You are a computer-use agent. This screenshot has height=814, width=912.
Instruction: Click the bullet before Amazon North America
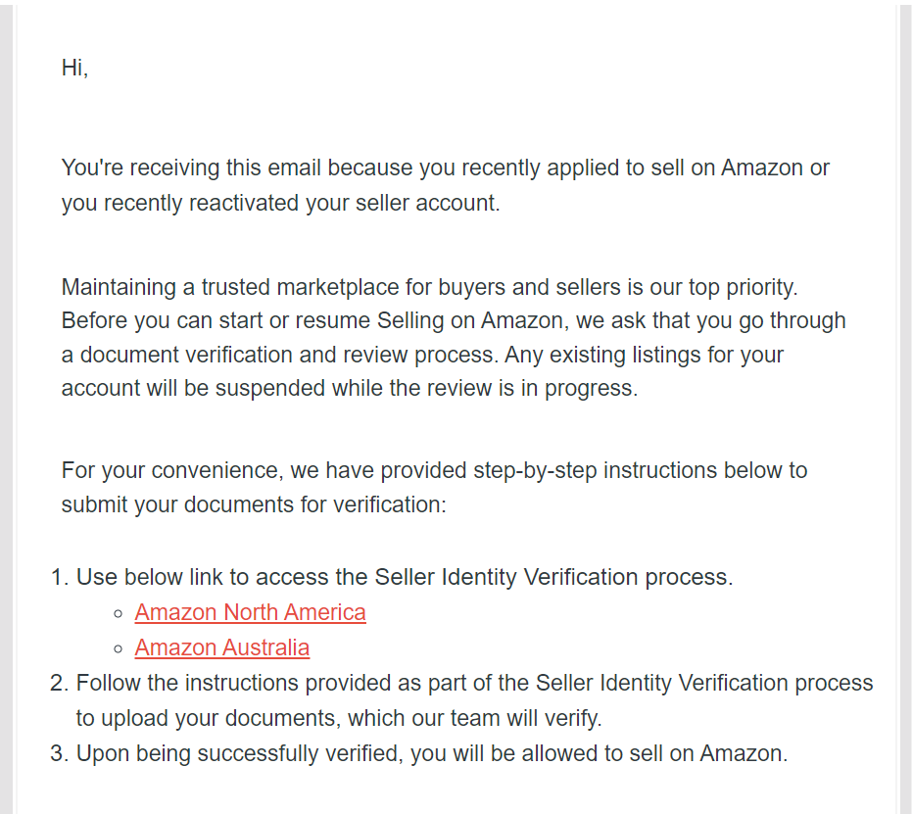119,613
